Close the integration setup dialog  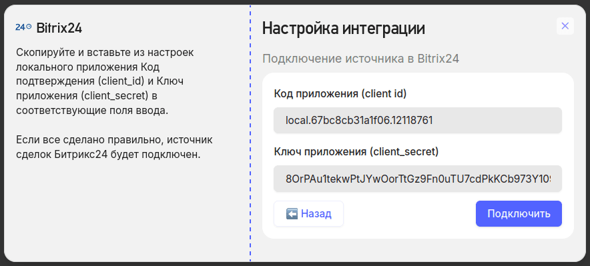click(565, 26)
